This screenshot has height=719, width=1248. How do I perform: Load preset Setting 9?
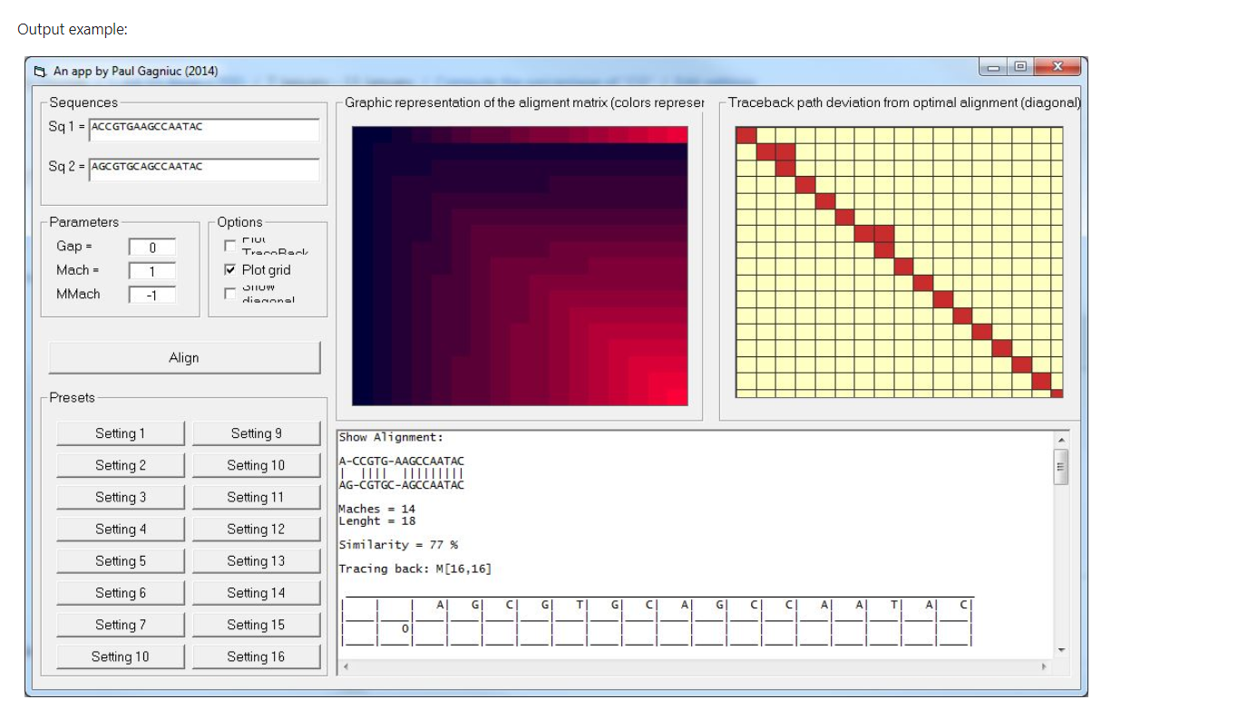tap(256, 433)
